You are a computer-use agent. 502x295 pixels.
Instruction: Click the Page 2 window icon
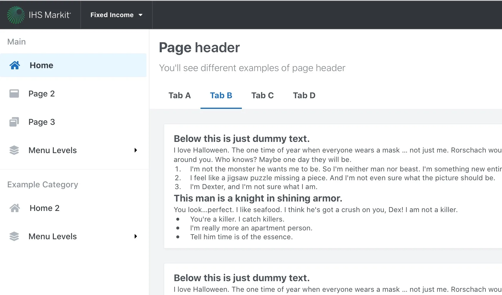tap(14, 94)
